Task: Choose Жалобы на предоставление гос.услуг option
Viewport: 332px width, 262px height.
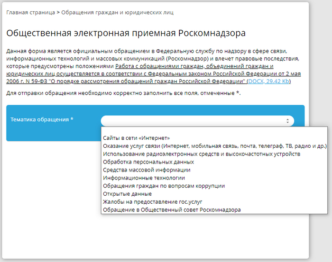Action: [214, 202]
